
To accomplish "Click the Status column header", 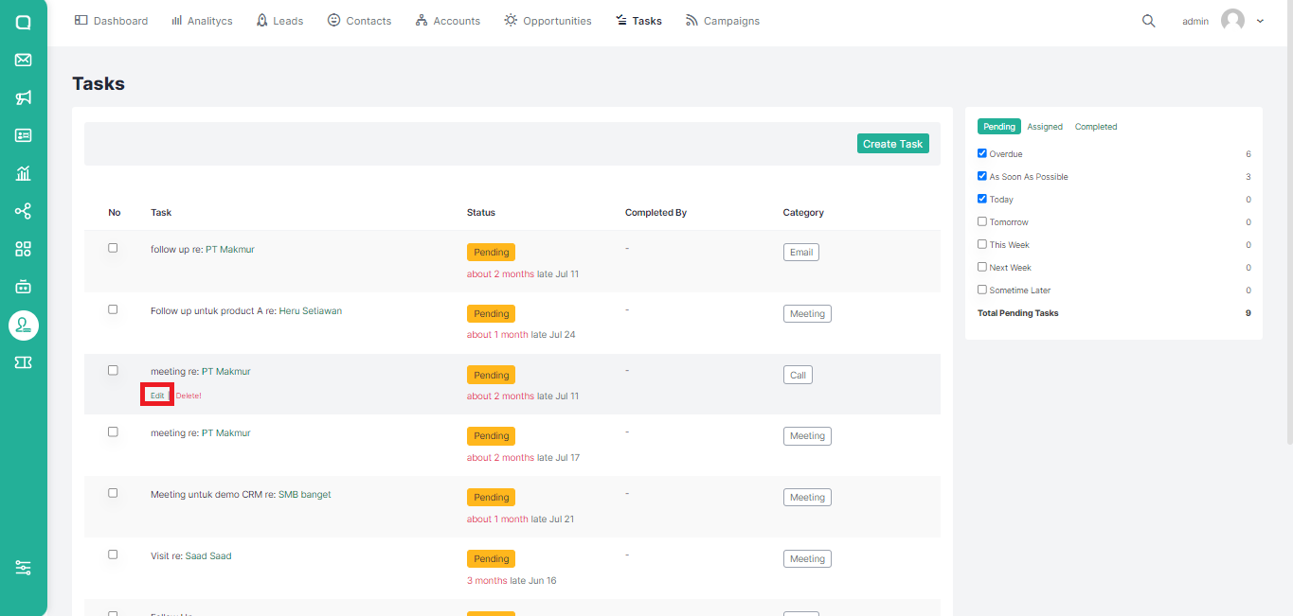I will pyautogui.click(x=481, y=213).
